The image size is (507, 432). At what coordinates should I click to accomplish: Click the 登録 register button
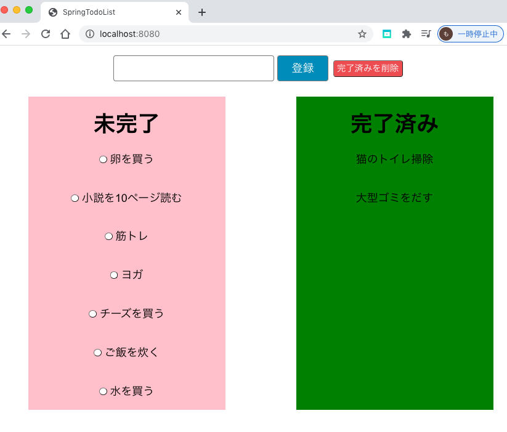point(302,68)
